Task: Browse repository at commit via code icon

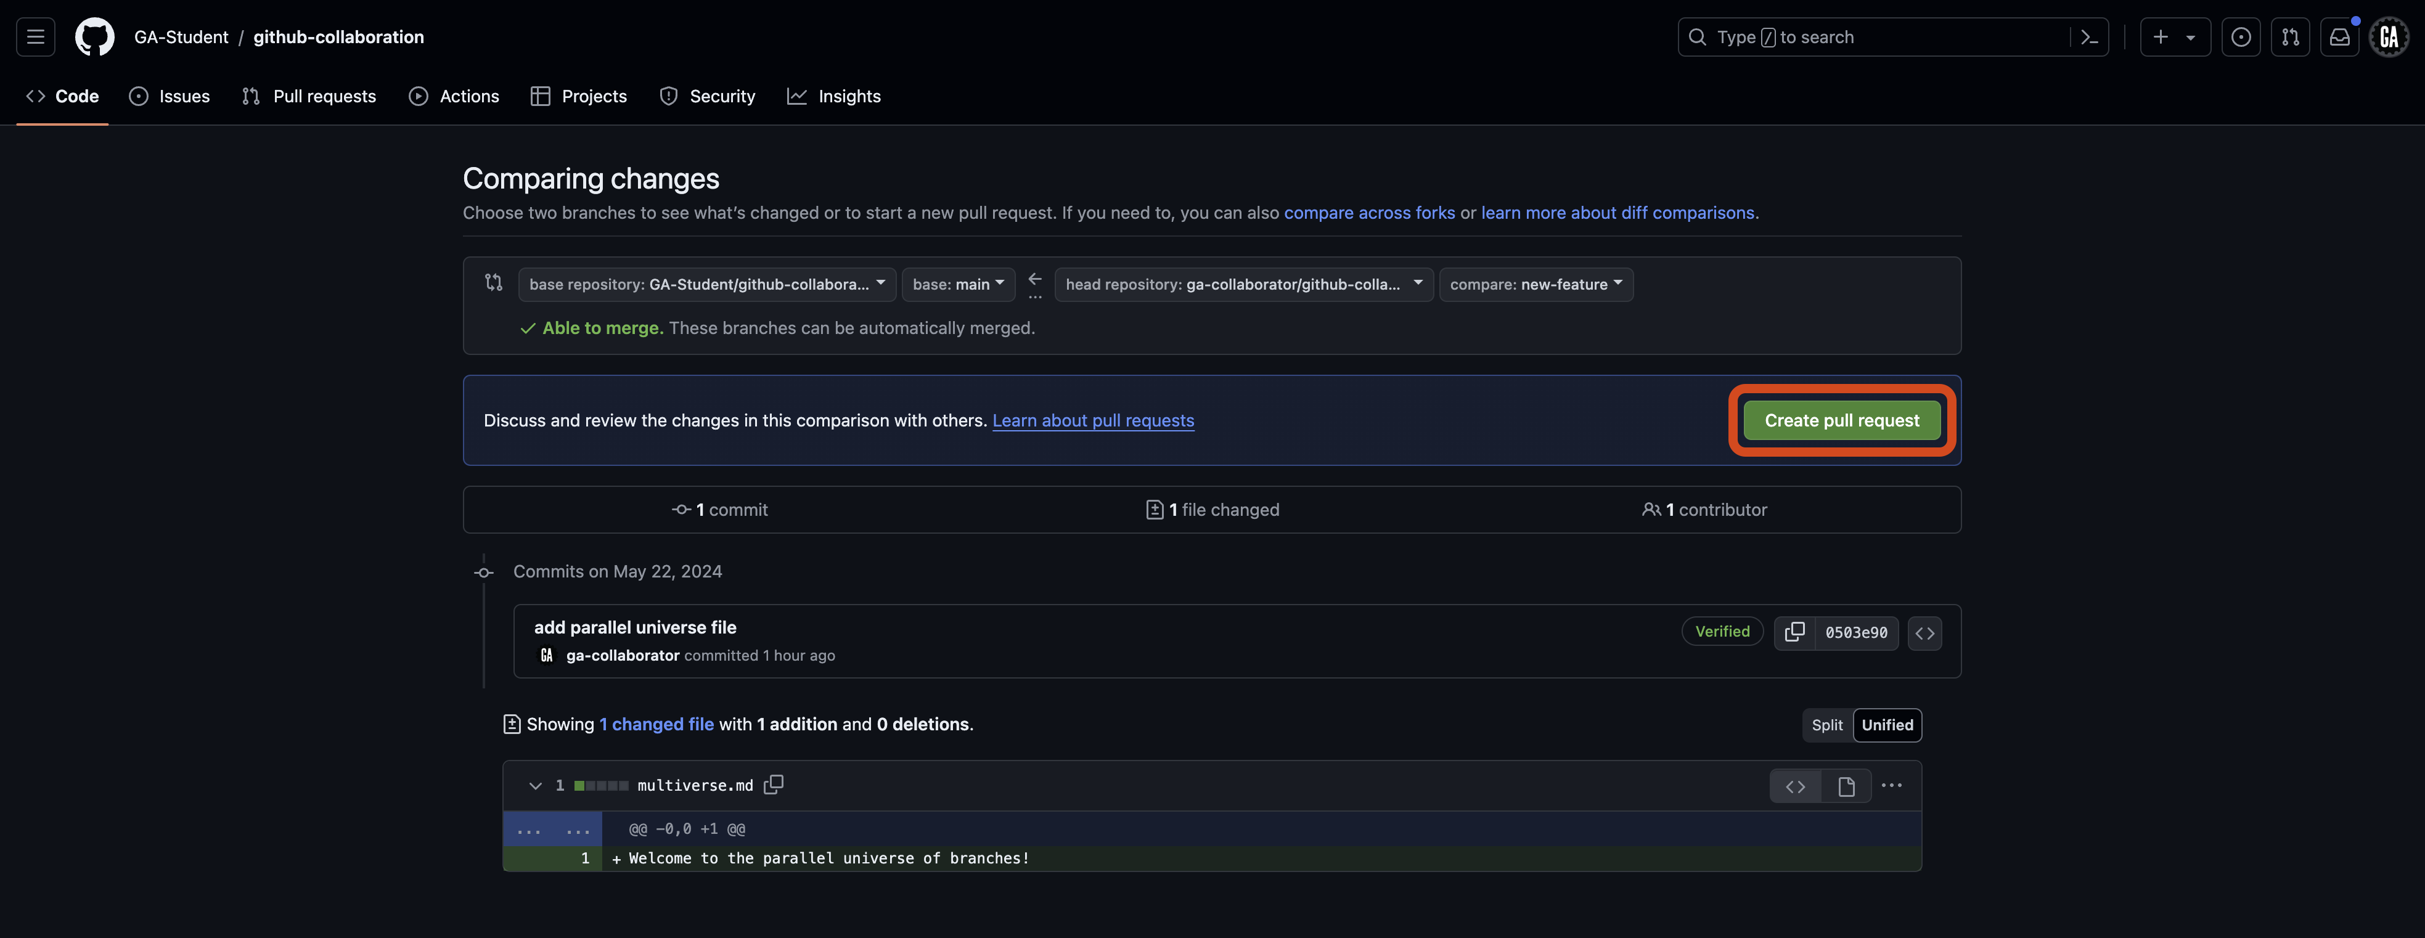Action: (x=1924, y=632)
